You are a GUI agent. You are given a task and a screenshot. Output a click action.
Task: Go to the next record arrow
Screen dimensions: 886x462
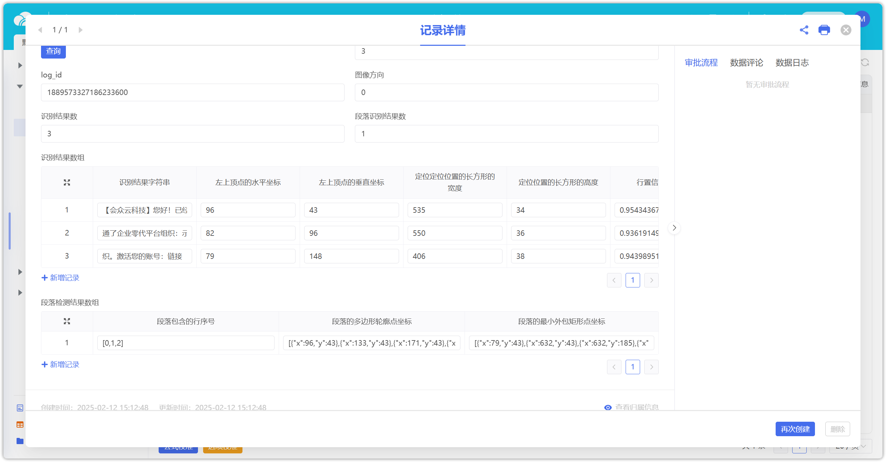80,30
